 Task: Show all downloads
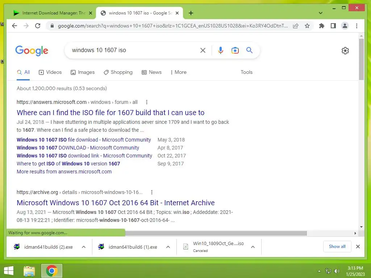(x=337, y=247)
